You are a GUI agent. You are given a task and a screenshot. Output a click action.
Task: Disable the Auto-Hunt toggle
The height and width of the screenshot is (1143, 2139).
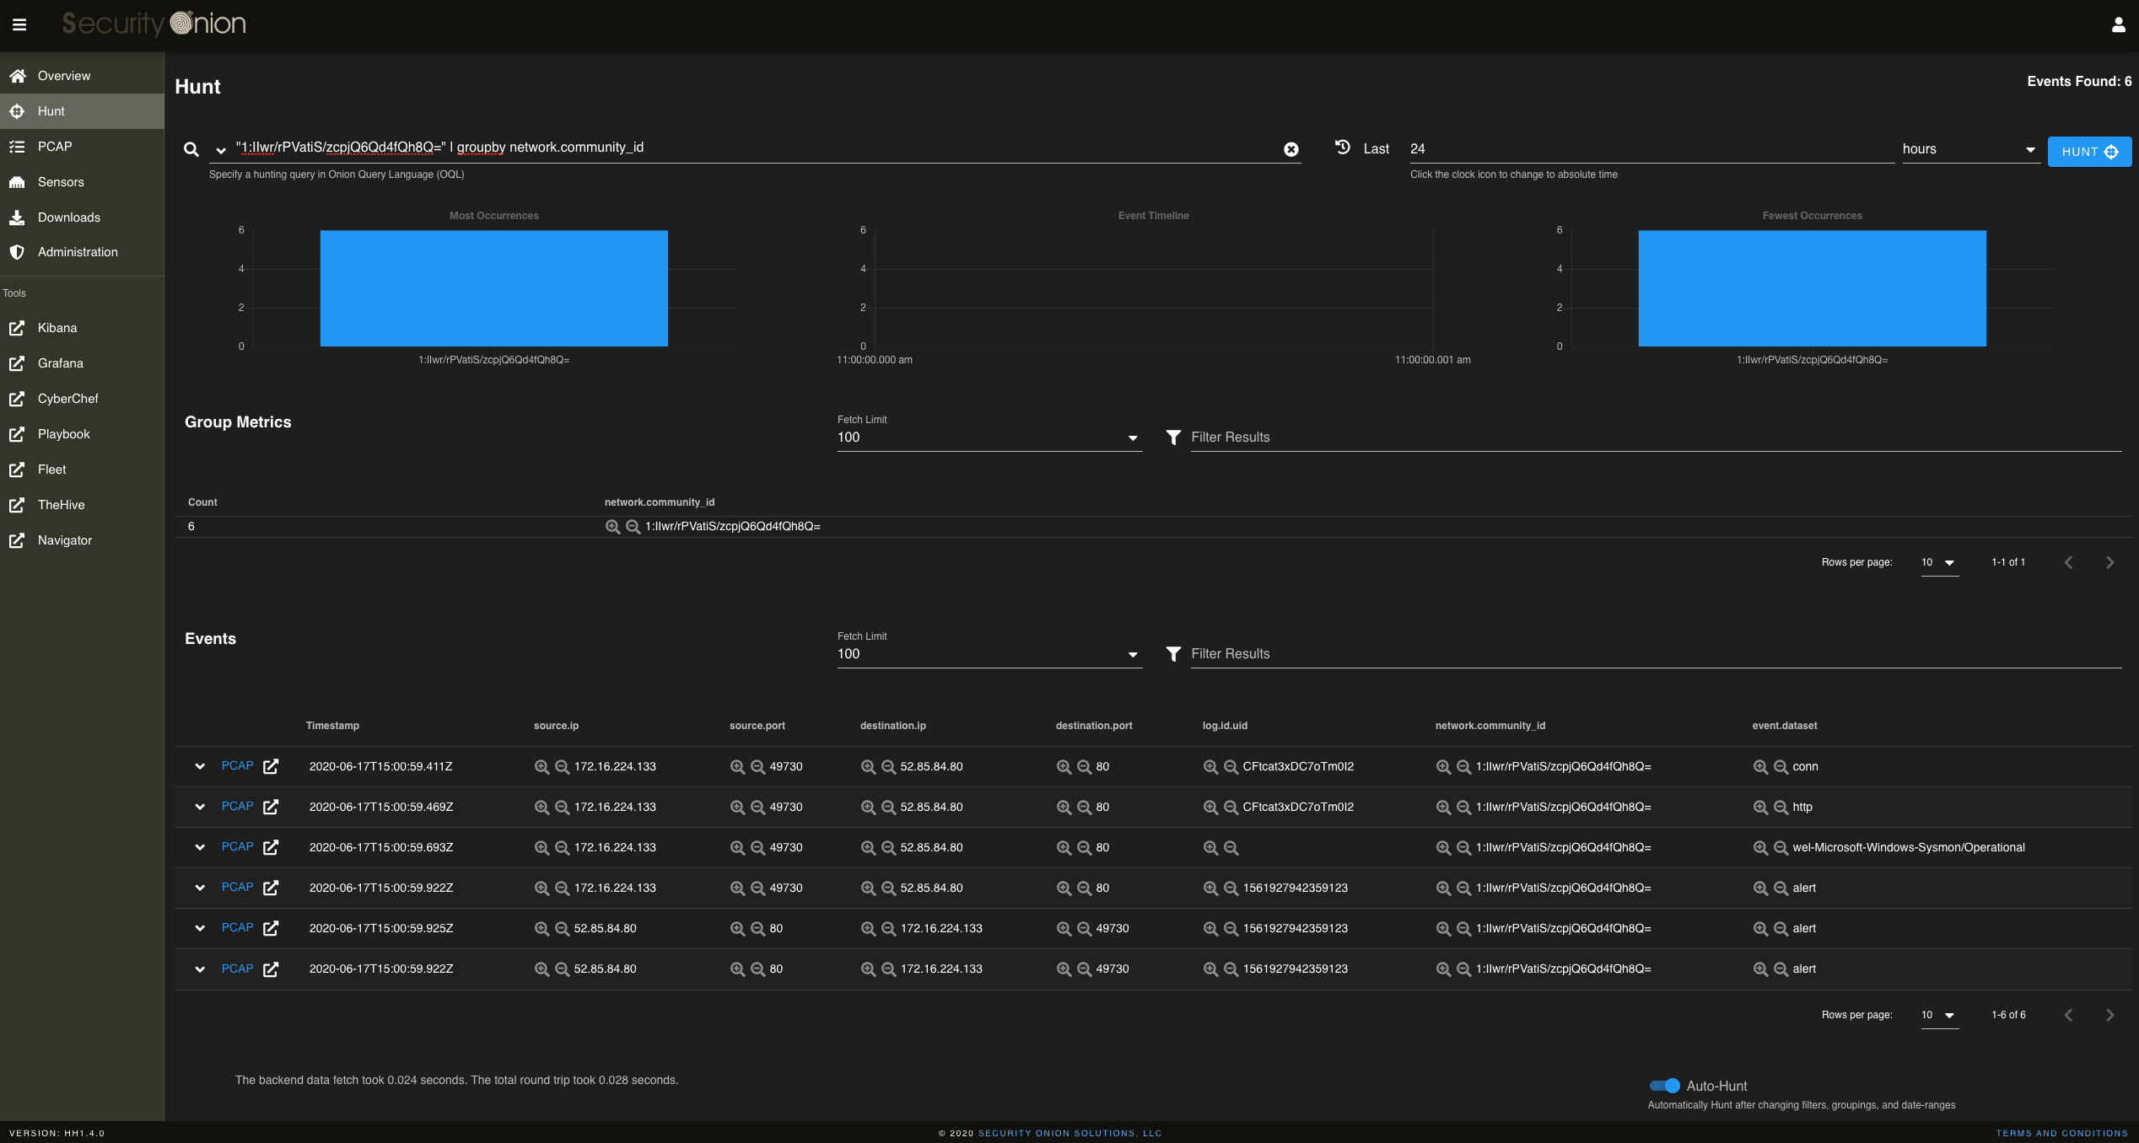pyautogui.click(x=1664, y=1086)
